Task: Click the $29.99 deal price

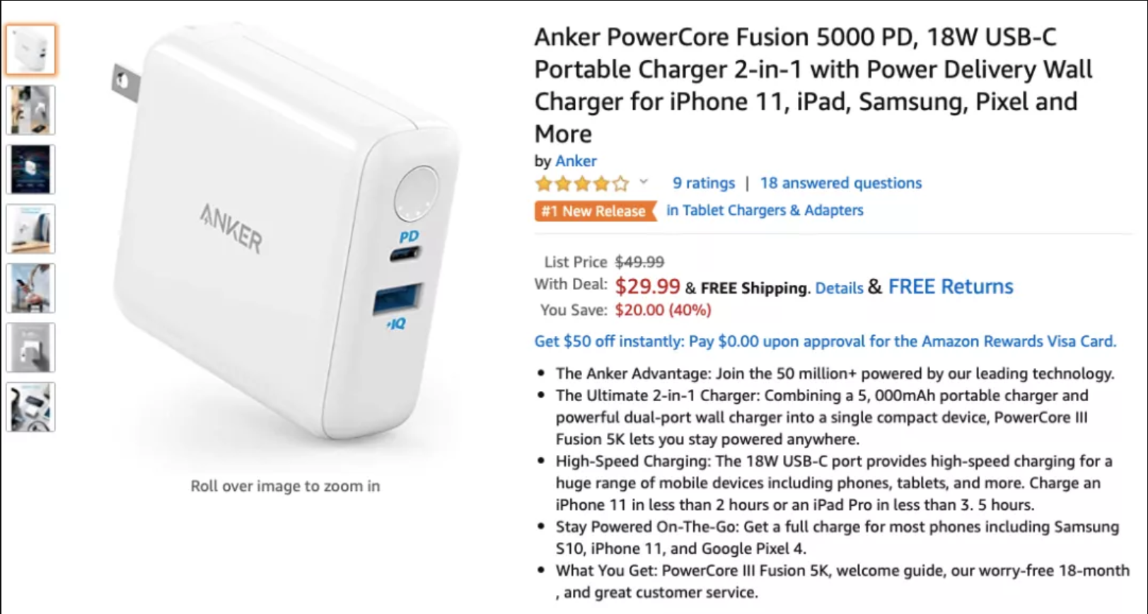Action: coord(647,286)
